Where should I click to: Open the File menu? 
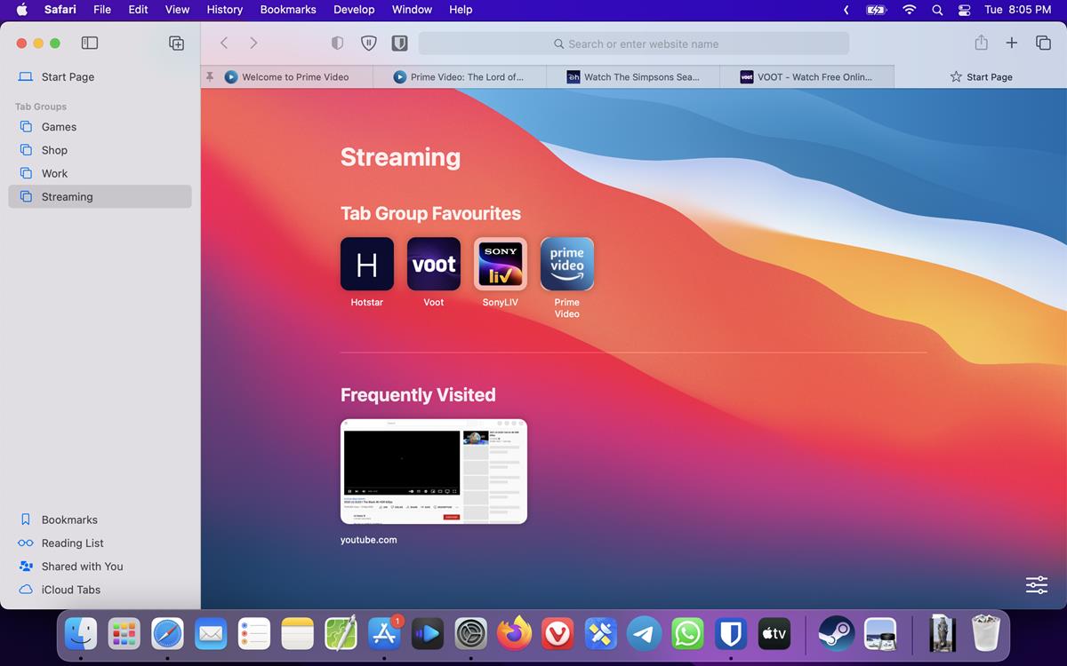(102, 10)
